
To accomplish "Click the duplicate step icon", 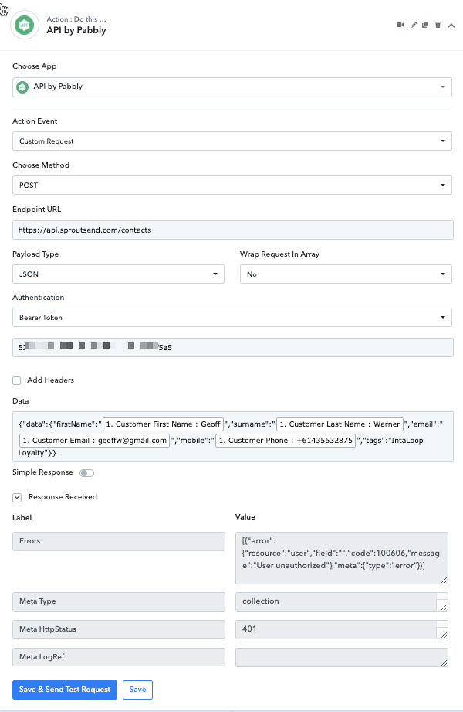I will (x=425, y=25).
